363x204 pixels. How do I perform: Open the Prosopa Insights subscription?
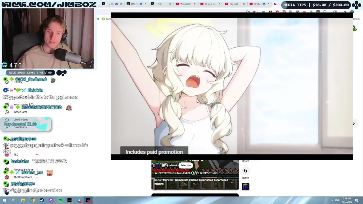click(x=24, y=170)
